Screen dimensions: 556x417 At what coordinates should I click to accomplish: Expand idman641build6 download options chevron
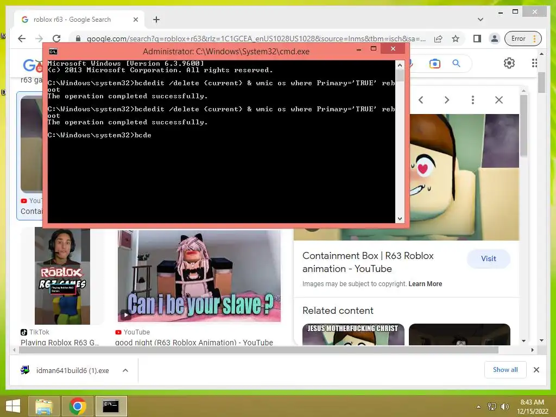pyautogui.click(x=125, y=370)
